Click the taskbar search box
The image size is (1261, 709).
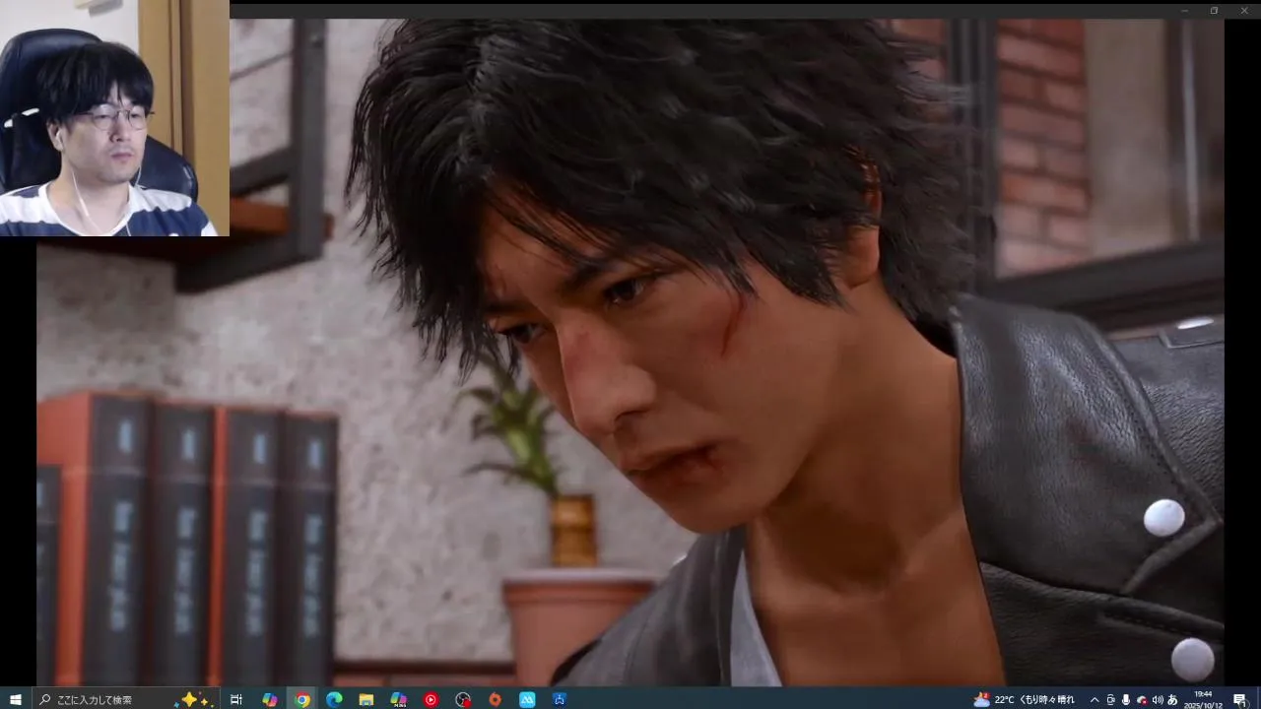[125, 699]
